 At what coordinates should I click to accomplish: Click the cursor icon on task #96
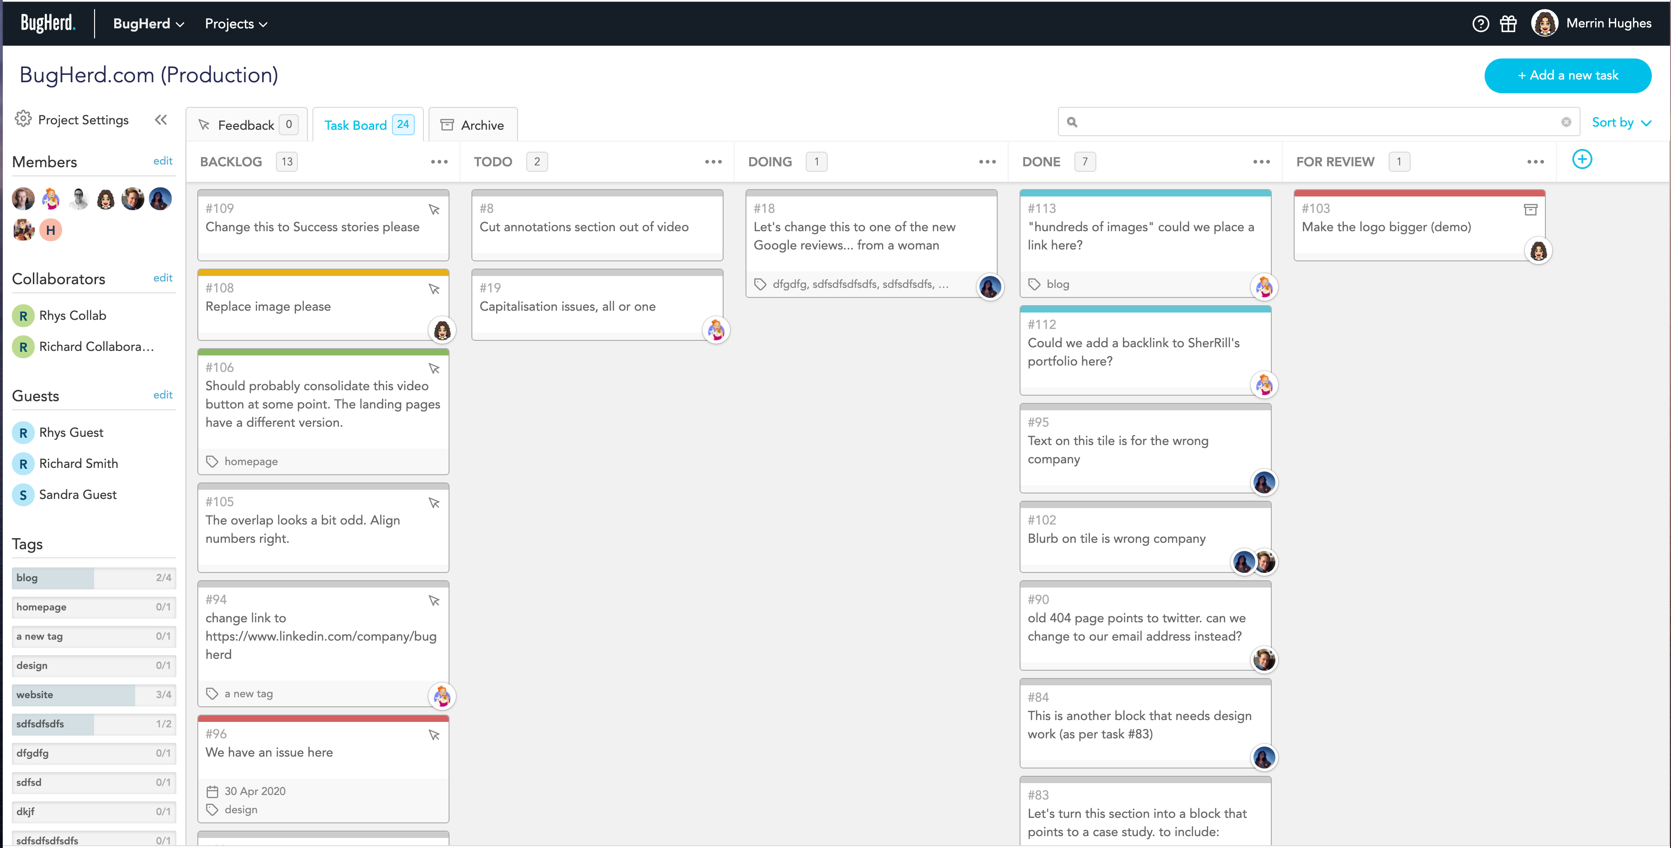click(434, 735)
